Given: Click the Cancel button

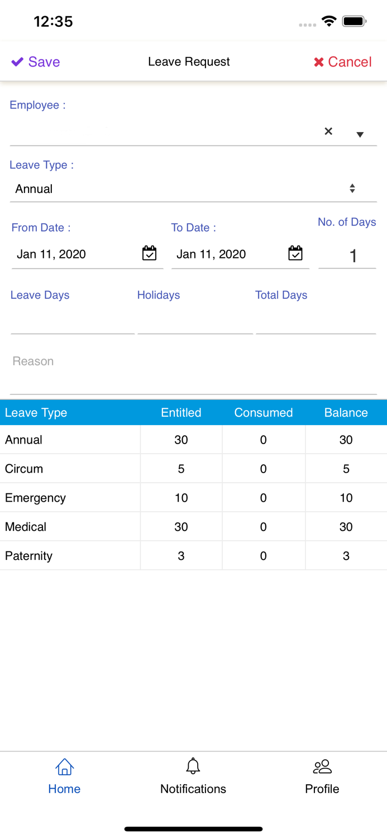Looking at the screenshot, I should pyautogui.click(x=342, y=62).
